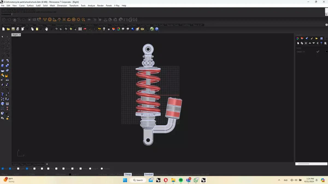Screen dimensions: 328x184
Task: Open the Render Tools toolbar group
Action: tap(172, 25)
